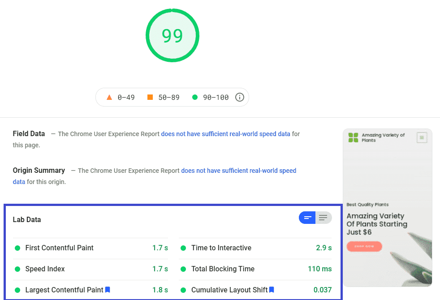Click the info icon beside the 90–100 legend

point(240,97)
